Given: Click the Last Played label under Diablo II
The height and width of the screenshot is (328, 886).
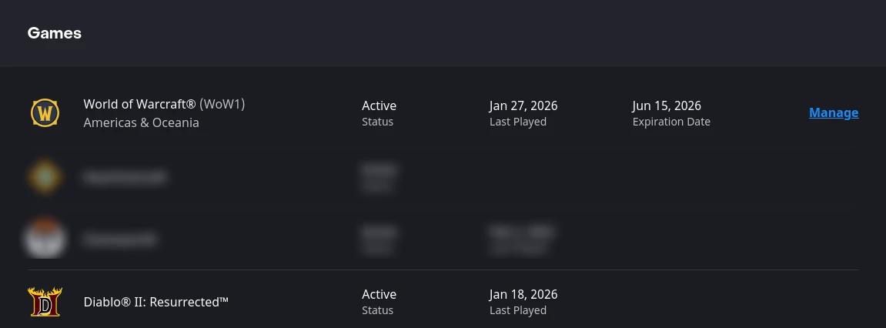Looking at the screenshot, I should click(x=518, y=310).
